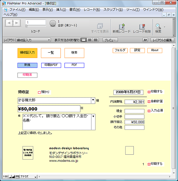Switch to form view icon

[84, 40]
